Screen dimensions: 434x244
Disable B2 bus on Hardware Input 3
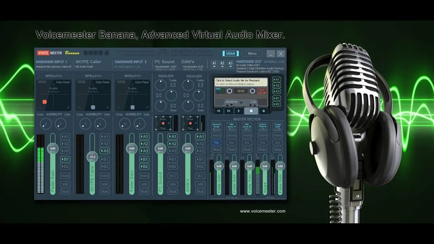click(144, 166)
